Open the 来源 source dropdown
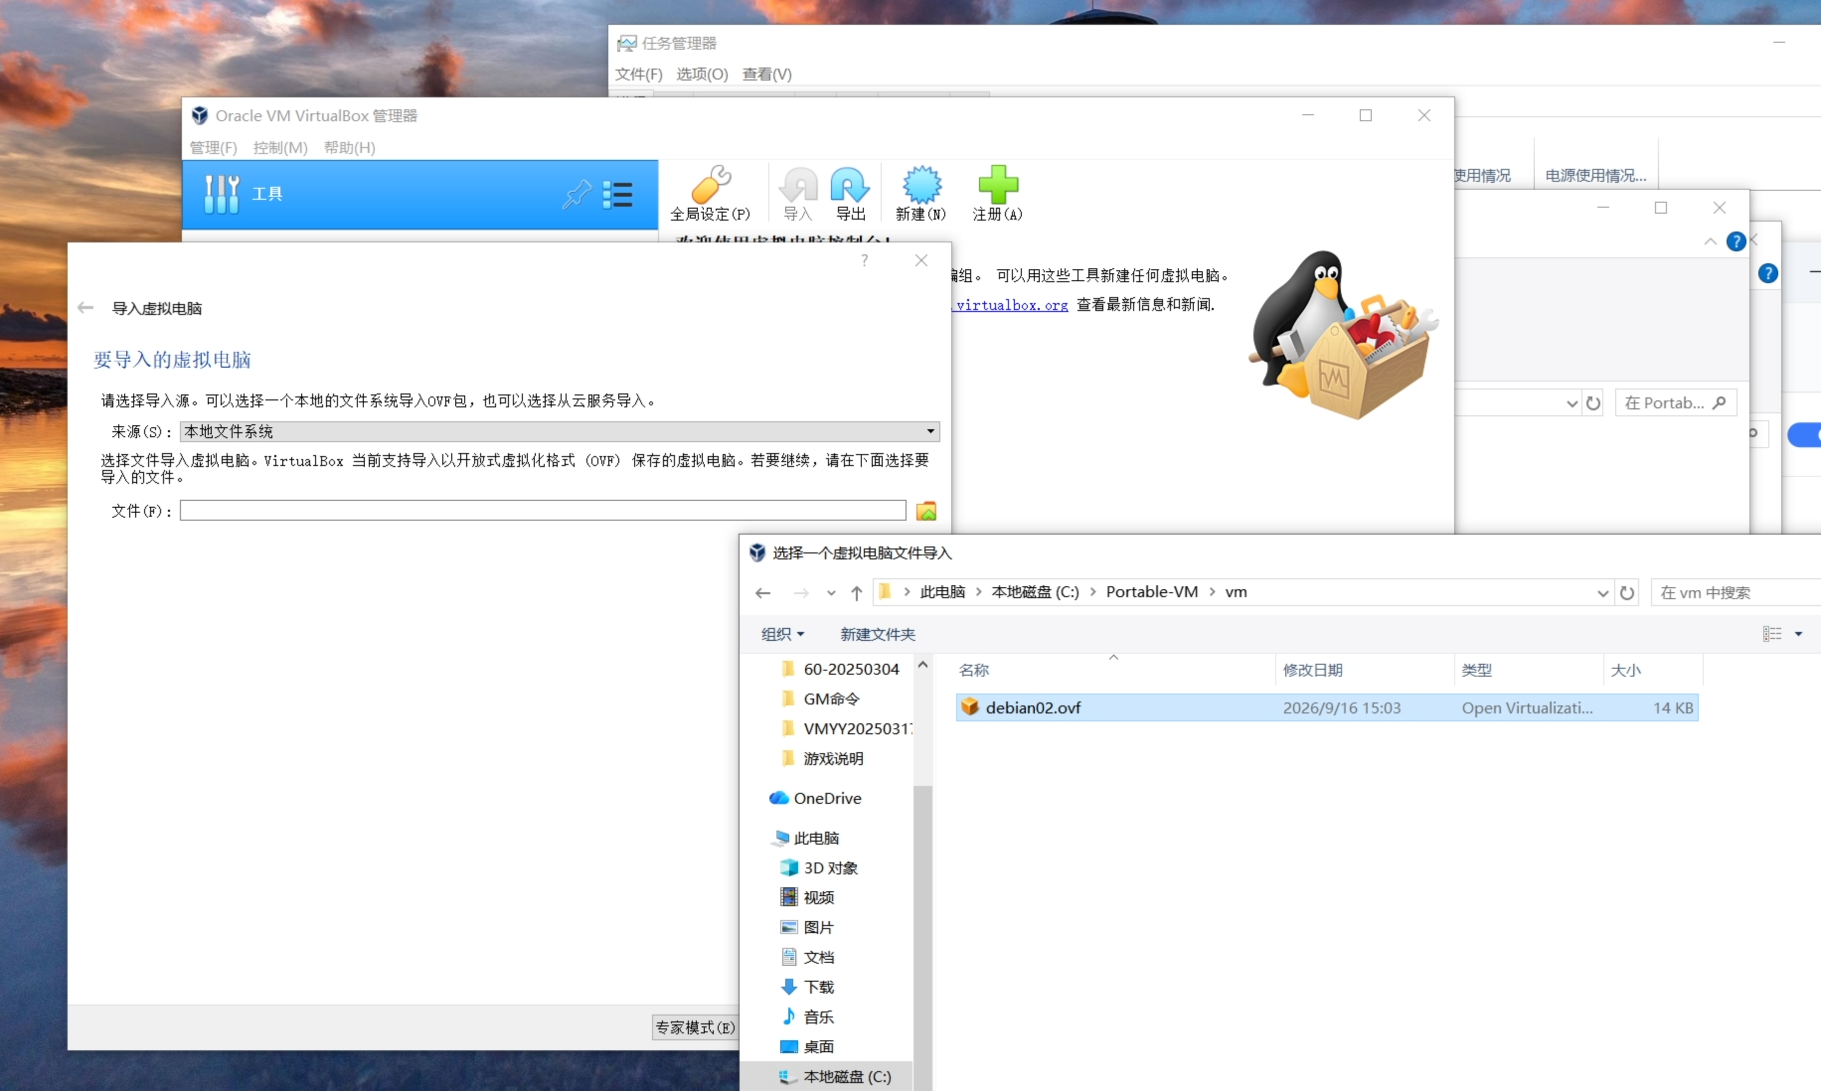 point(559,432)
